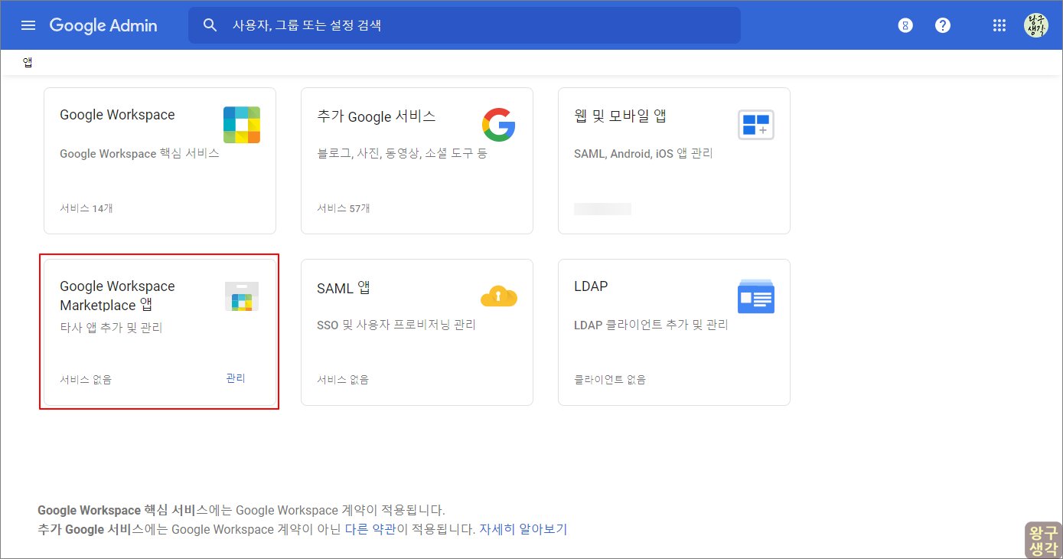1063x559 pixels.
Task: Open the account profile avatar
Action: click(x=1036, y=25)
